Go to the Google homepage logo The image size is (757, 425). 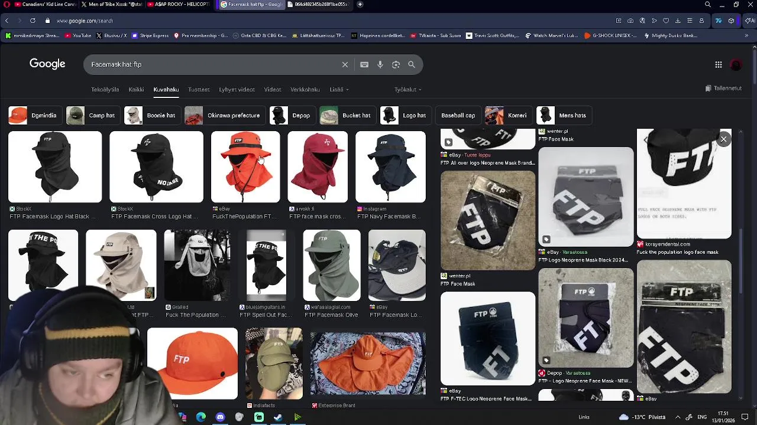tap(47, 64)
